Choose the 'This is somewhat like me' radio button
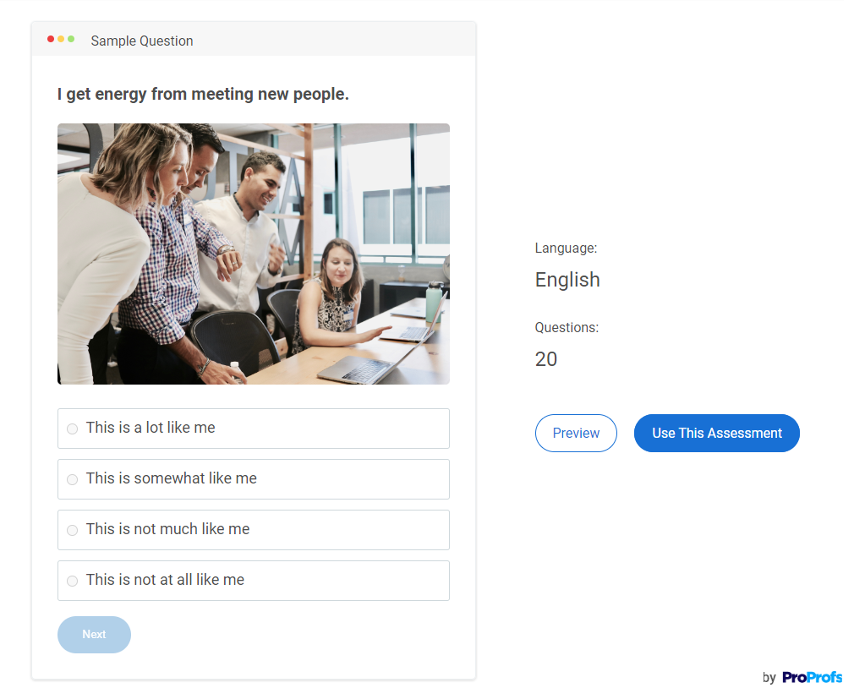The width and height of the screenshot is (865, 699). 72,480
